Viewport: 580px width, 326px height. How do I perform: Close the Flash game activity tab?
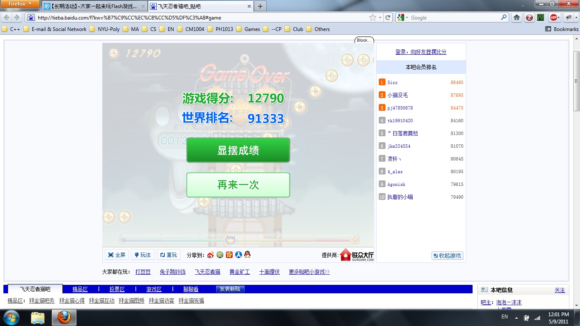click(x=143, y=6)
